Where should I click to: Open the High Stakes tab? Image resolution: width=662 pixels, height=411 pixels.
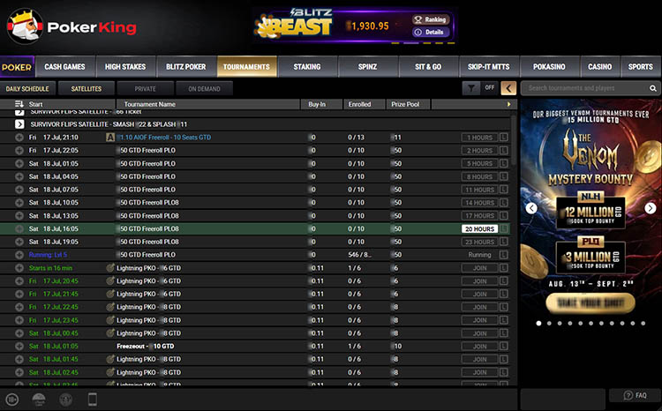pos(125,67)
